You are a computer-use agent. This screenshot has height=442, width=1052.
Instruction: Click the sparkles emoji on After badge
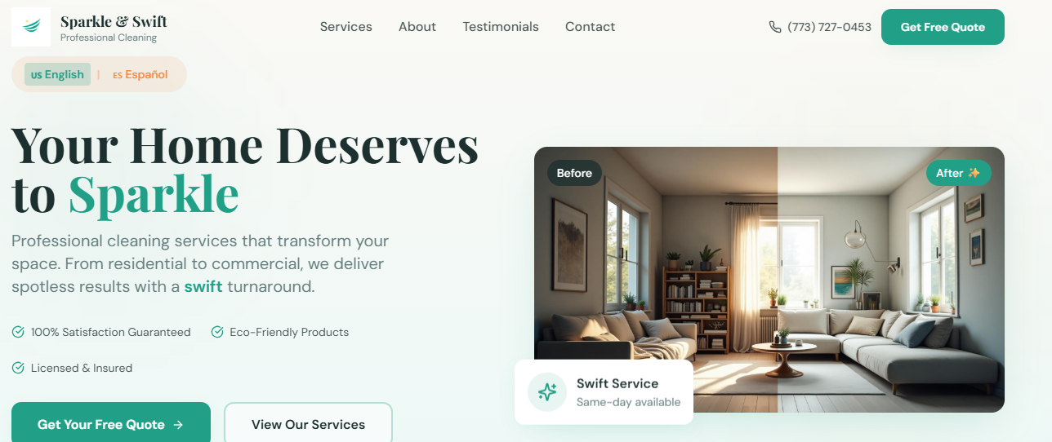point(974,173)
